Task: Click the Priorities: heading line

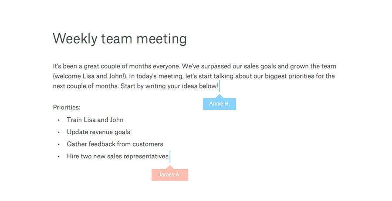Action: [67, 108]
